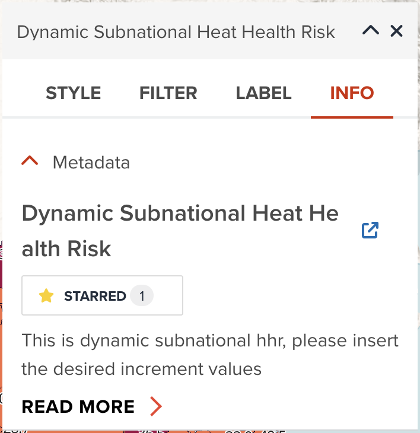Viewport: 420px width, 433px height.
Task: Go to the INFO tab
Action: click(x=352, y=93)
